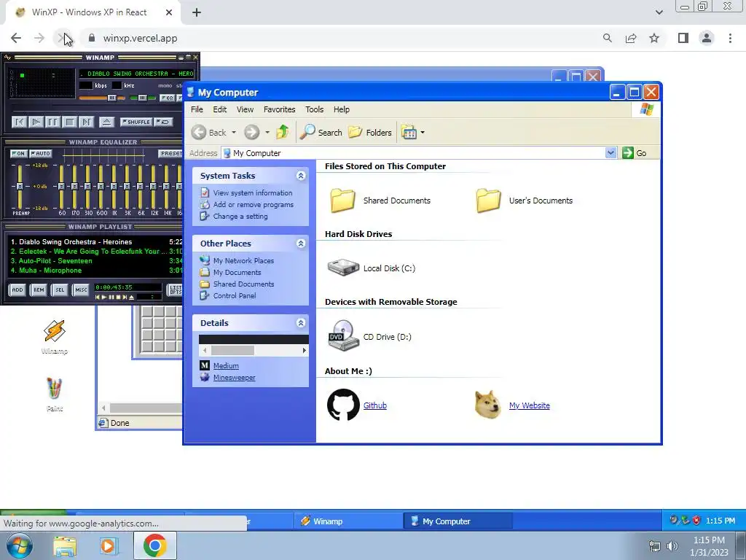Click View system information
The width and height of the screenshot is (746, 560).
[253, 192]
